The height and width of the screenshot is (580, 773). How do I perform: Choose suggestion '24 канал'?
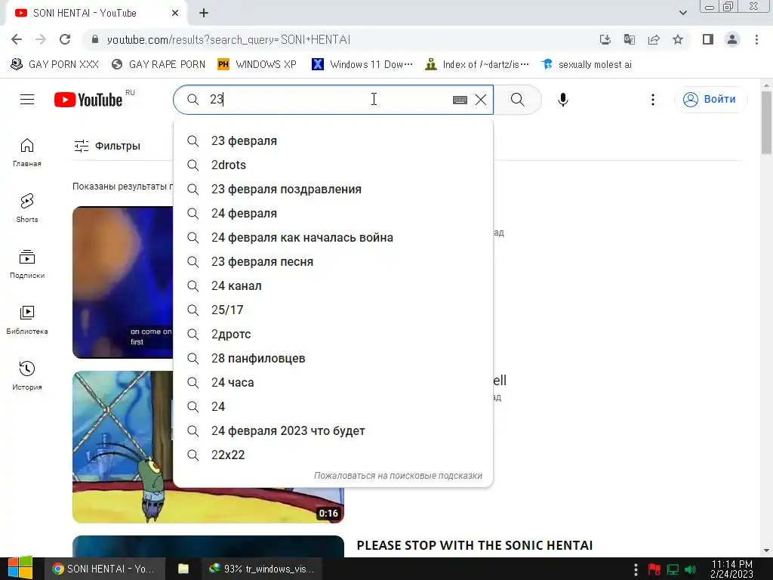pyautogui.click(x=333, y=286)
